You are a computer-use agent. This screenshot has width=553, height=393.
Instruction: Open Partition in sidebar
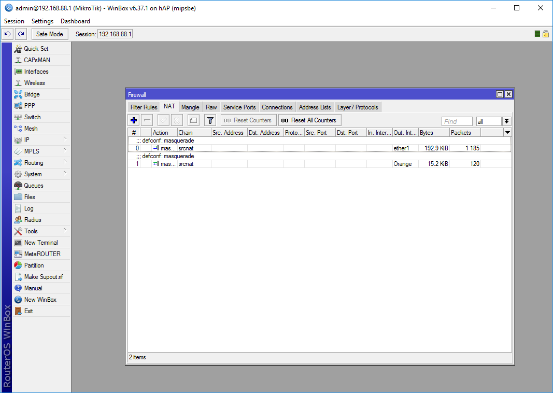41,265
